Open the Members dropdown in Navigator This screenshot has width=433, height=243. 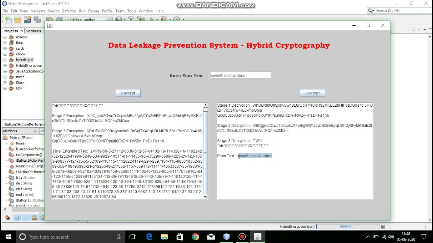[20, 131]
